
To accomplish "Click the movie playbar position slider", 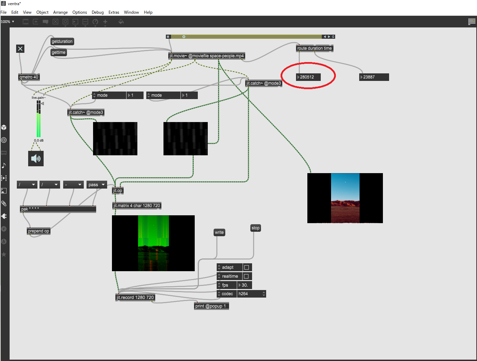I will pyautogui.click(x=246, y=37).
